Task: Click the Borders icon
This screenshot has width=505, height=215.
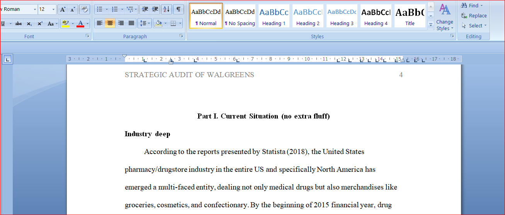Action: coord(173,24)
